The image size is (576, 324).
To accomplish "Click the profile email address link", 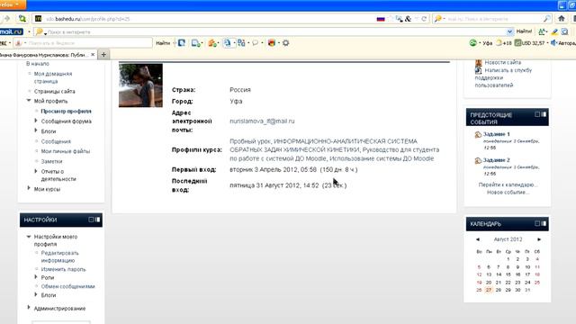I will pos(262,121).
